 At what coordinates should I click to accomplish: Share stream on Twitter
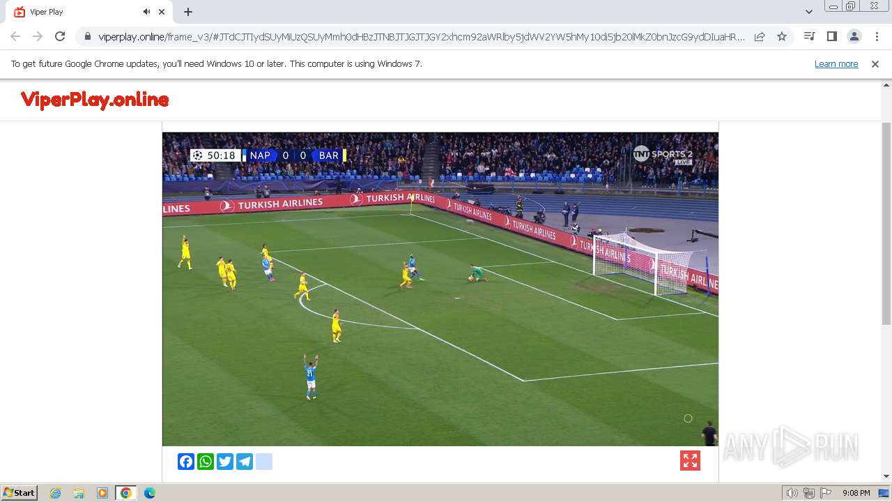pyautogui.click(x=225, y=462)
